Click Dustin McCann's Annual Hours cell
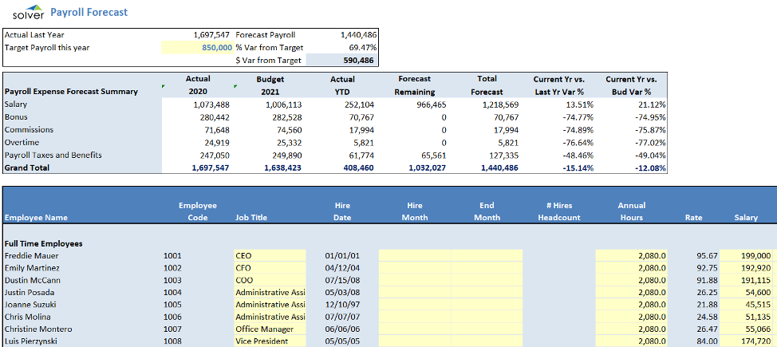The image size is (777, 347). coord(630,280)
